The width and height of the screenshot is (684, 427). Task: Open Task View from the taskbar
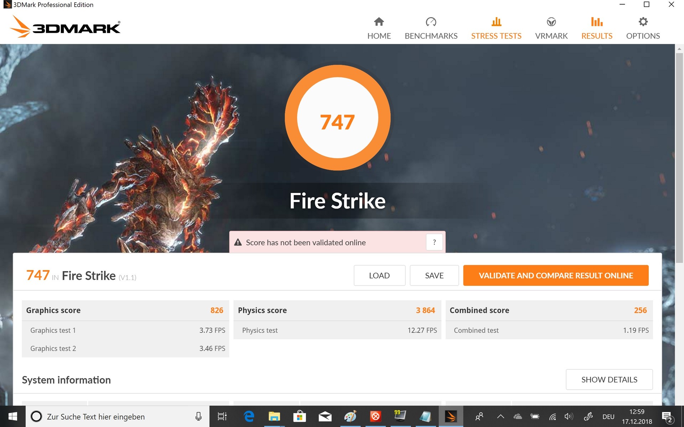click(222, 416)
